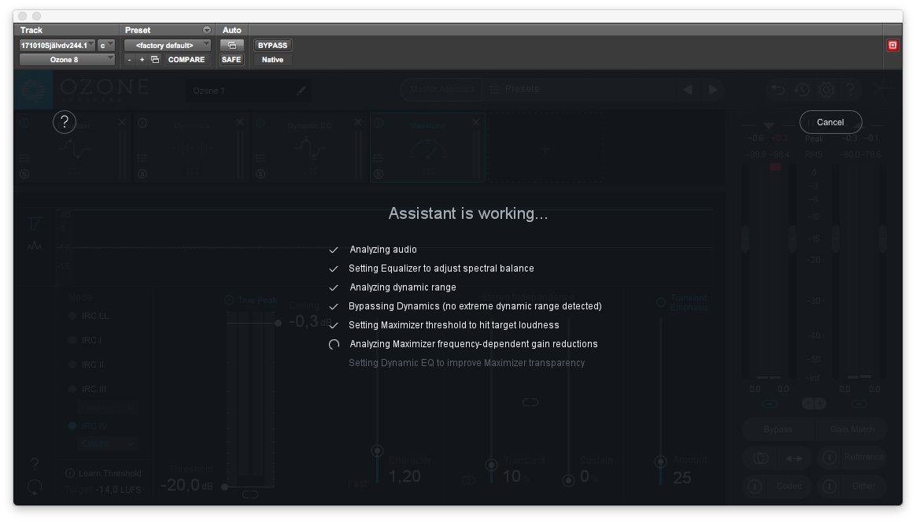The image size is (916, 522).
Task: Toggle the Reference button
Action: (851, 457)
